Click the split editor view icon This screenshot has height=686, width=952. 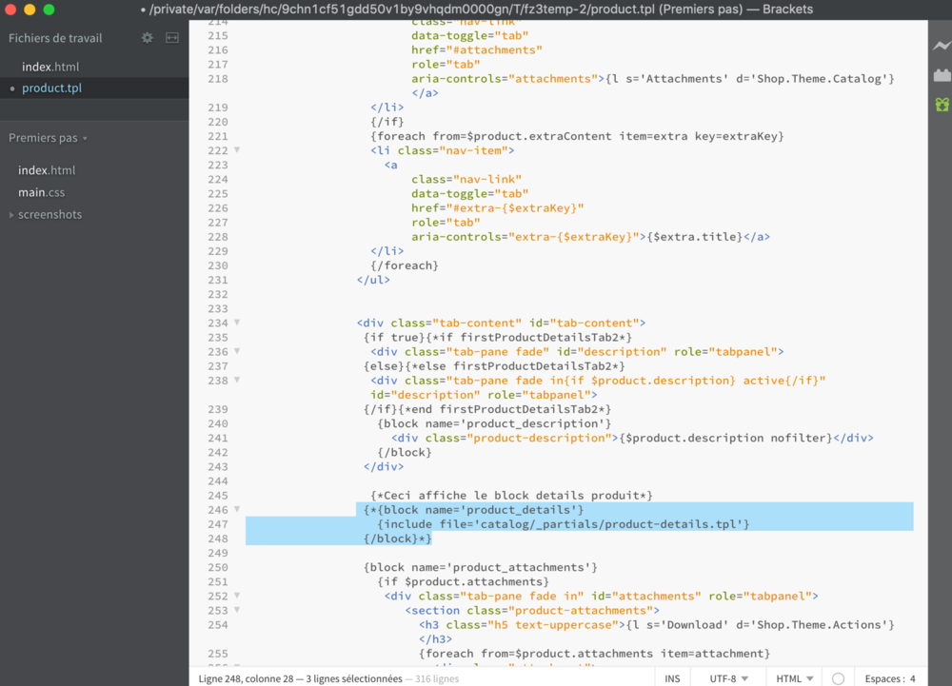pos(172,38)
